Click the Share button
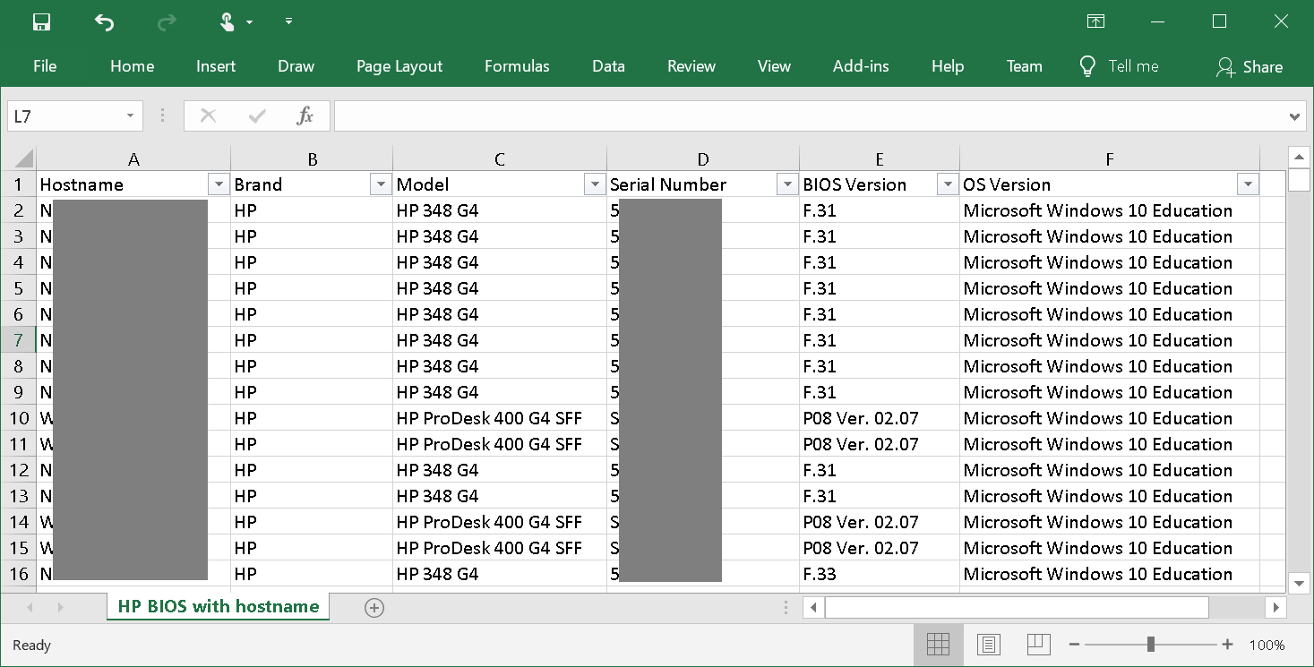The width and height of the screenshot is (1314, 667). [1249, 66]
